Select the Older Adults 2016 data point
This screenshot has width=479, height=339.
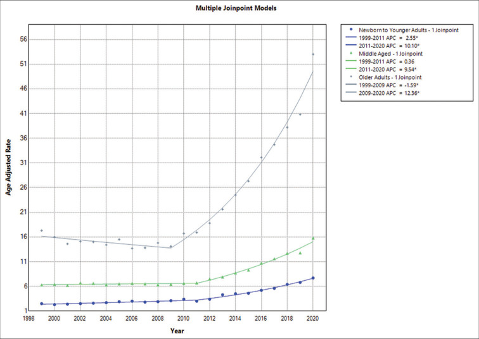[261, 157]
